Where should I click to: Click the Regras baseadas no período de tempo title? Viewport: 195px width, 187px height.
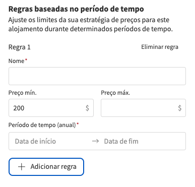pos(76,9)
